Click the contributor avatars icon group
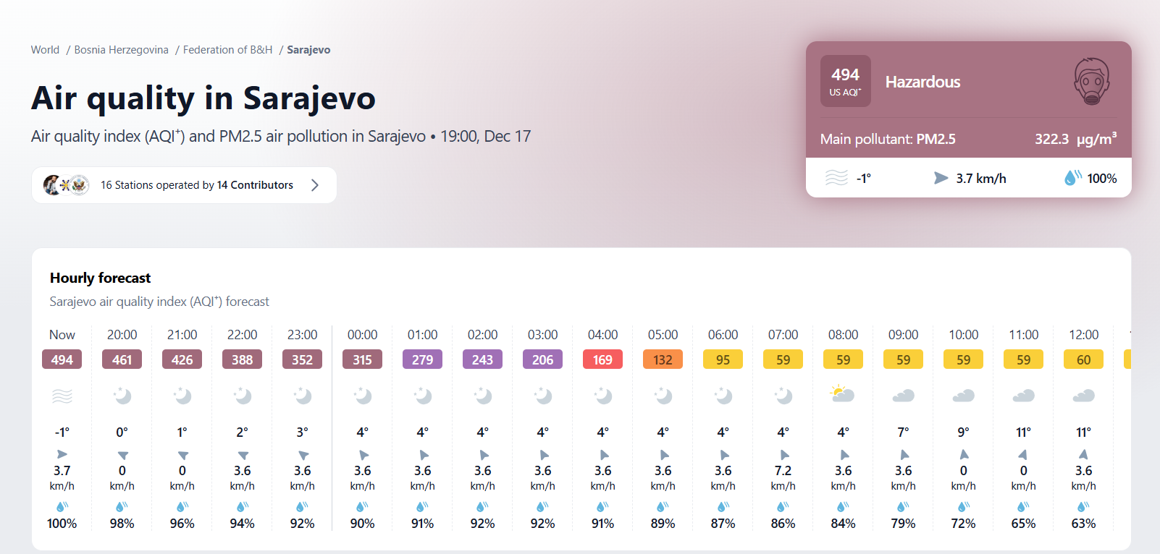1160x554 pixels. tap(66, 185)
